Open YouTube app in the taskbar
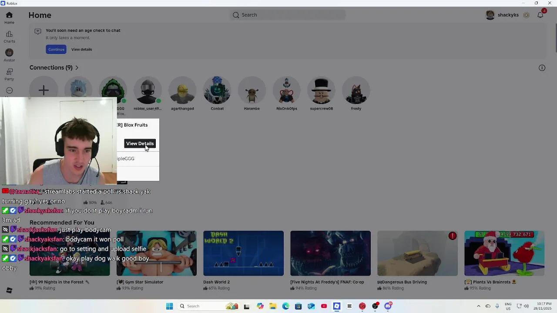 pyautogui.click(x=324, y=306)
